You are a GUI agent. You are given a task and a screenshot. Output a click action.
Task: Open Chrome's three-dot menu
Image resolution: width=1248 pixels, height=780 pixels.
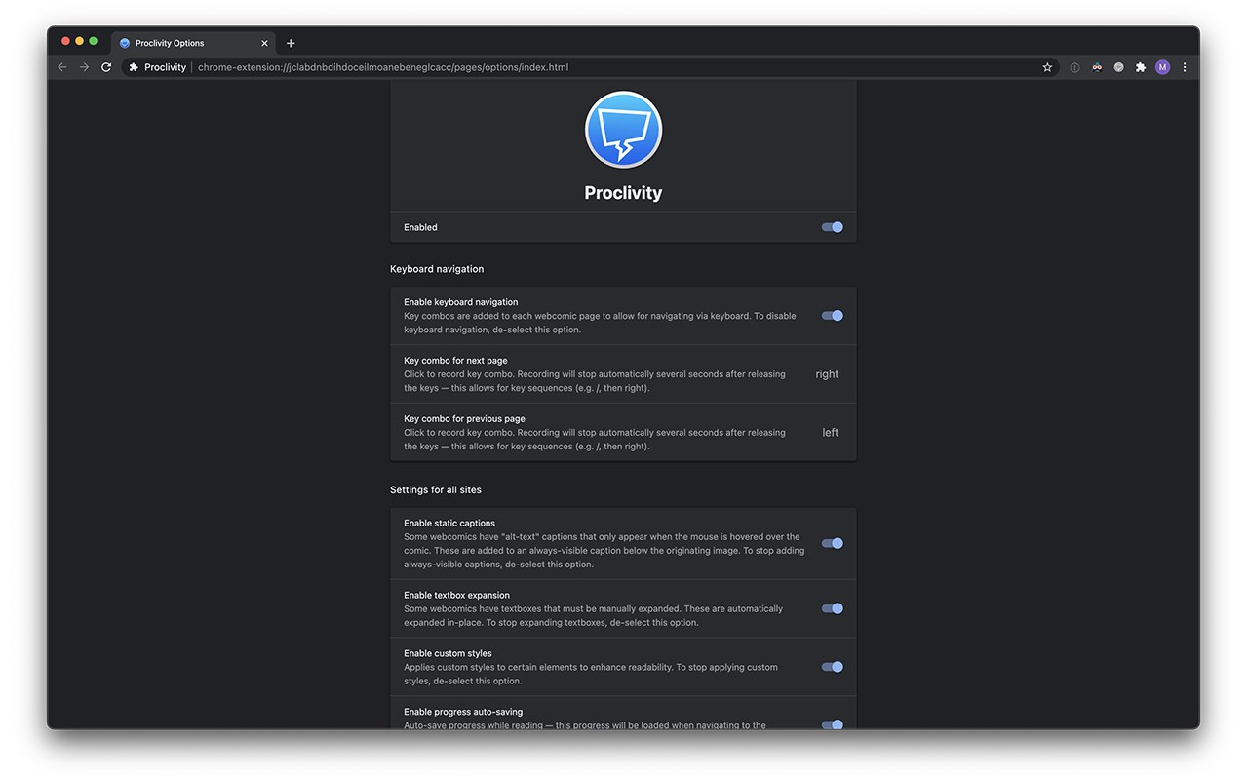click(1185, 67)
